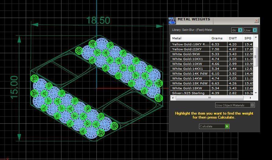The image size is (272, 160).
Task: Sort by the SPG column header
Action: (248, 38)
